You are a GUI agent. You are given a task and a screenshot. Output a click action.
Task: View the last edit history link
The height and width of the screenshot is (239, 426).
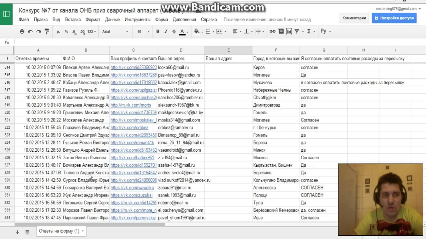[267, 20]
